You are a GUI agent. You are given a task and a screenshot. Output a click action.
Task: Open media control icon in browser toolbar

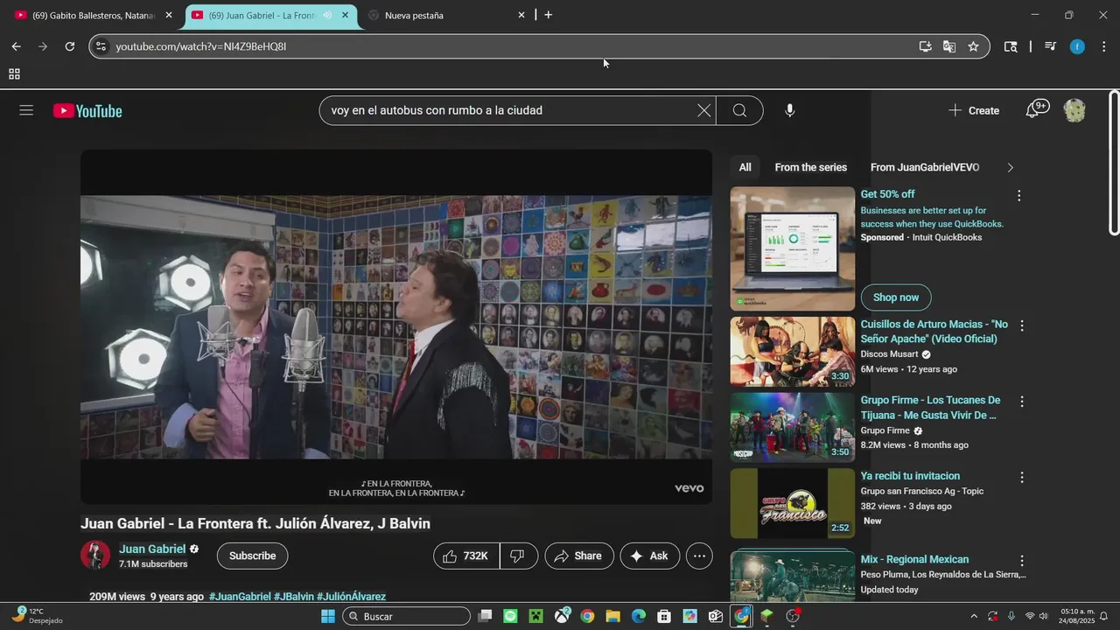tap(1051, 46)
